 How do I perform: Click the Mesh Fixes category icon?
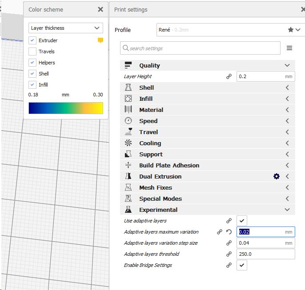128,187
